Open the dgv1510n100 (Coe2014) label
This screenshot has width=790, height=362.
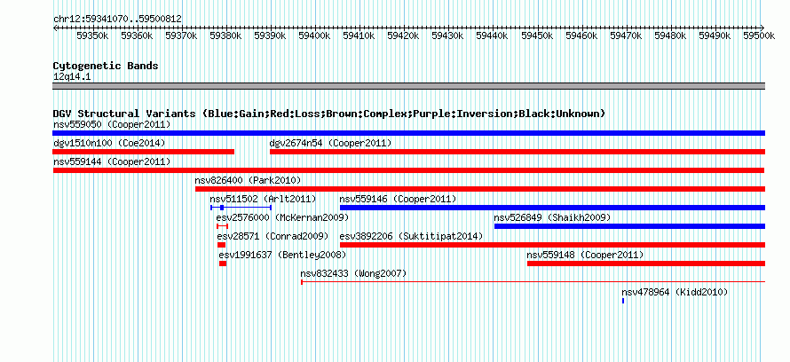[109, 143]
